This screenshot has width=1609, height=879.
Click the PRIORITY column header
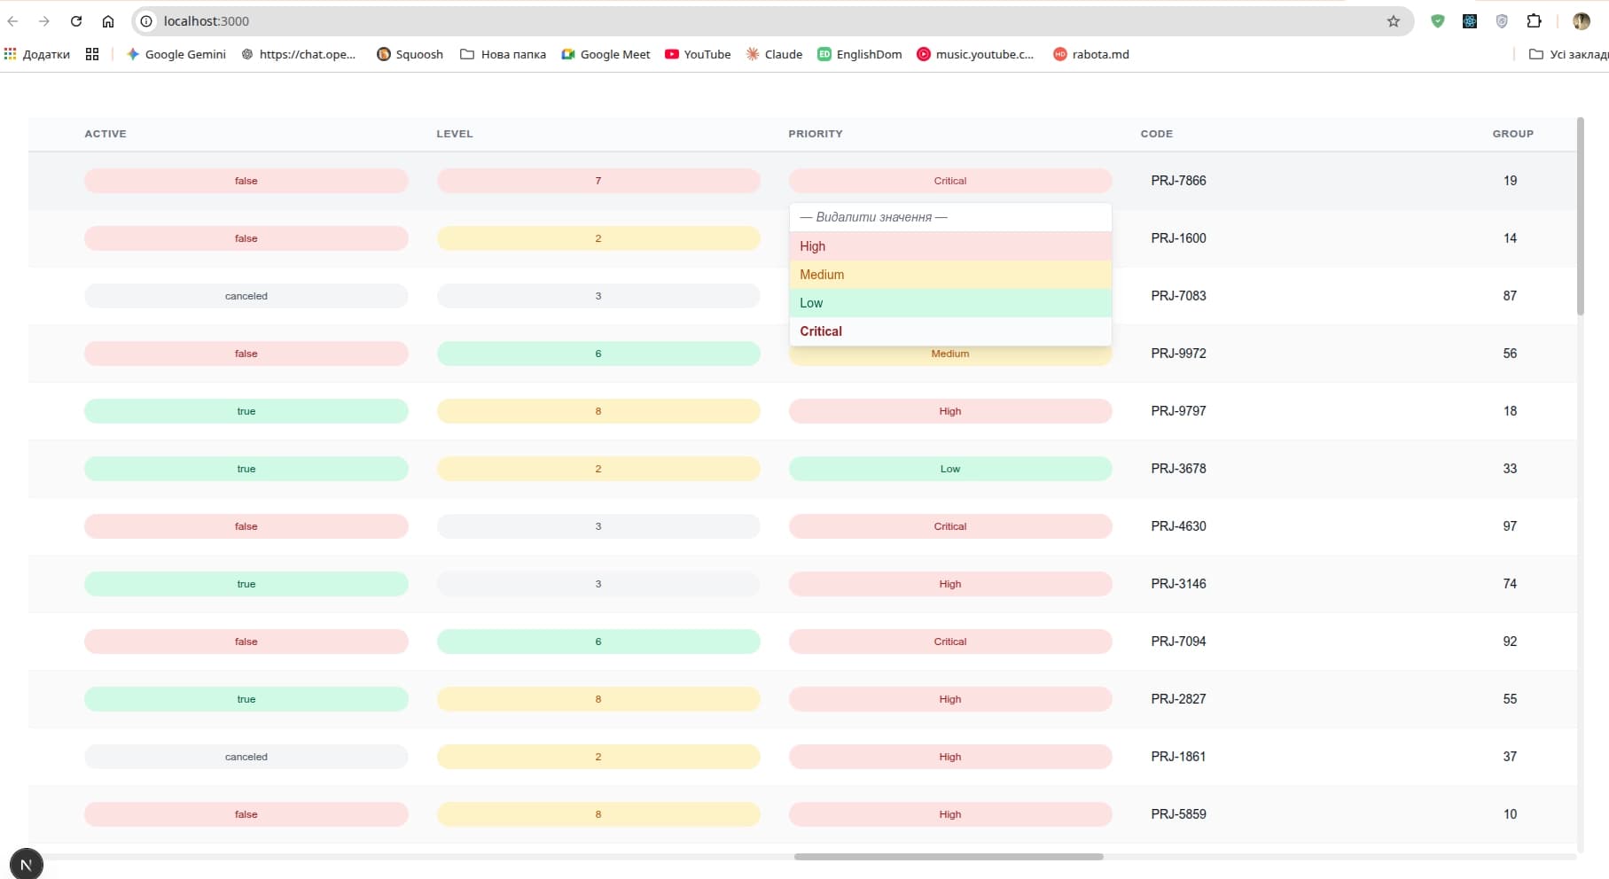pos(816,134)
